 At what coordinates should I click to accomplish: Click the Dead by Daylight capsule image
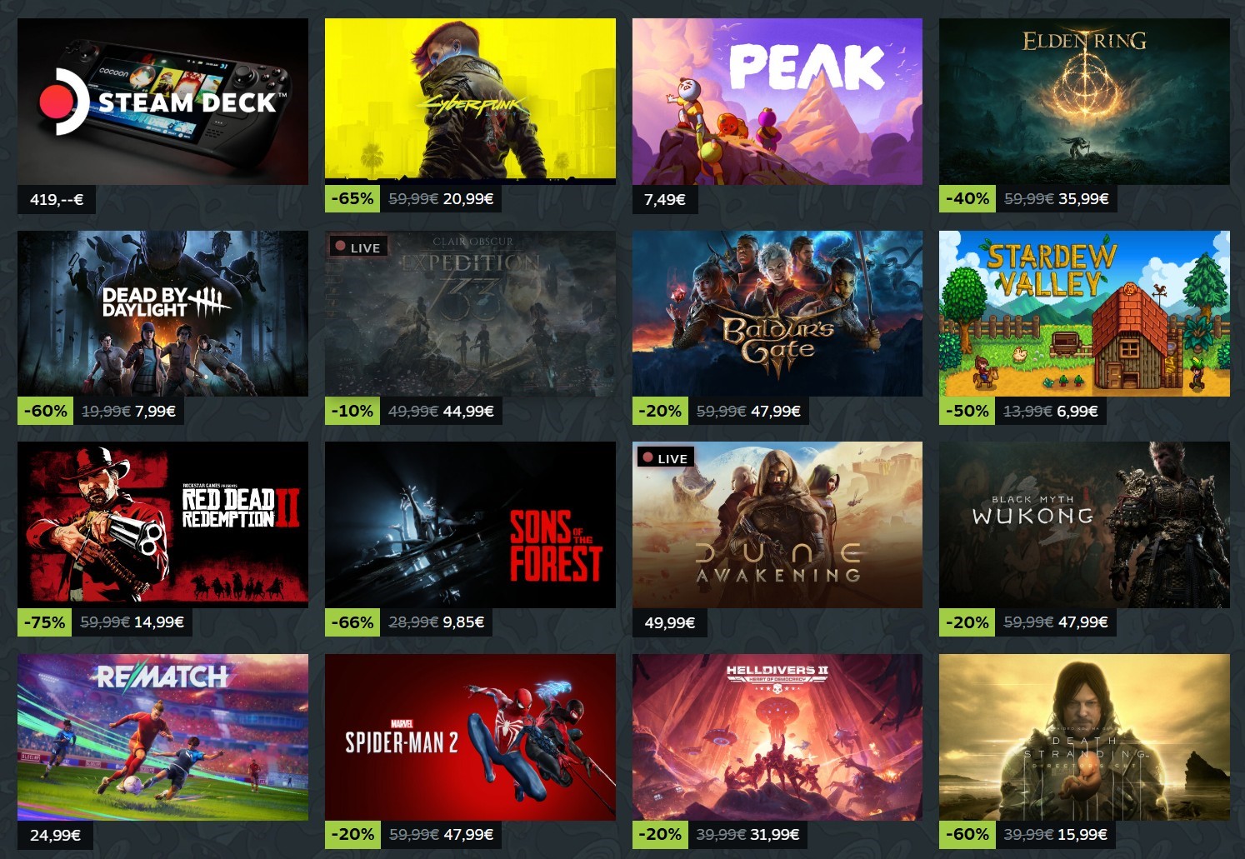[162, 313]
